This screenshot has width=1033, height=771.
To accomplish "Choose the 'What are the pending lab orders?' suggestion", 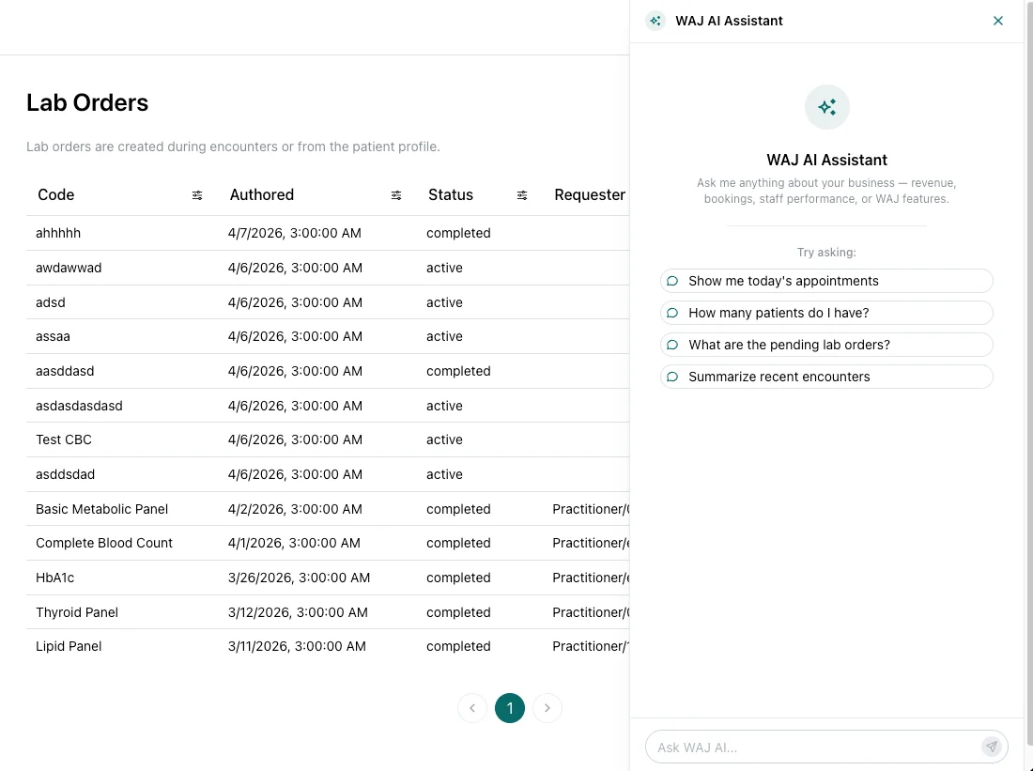I will tap(826, 345).
